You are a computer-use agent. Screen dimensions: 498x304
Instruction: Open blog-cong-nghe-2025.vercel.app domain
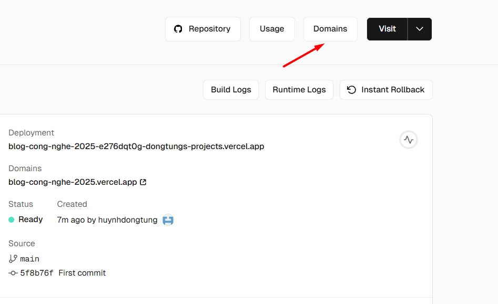coord(72,182)
